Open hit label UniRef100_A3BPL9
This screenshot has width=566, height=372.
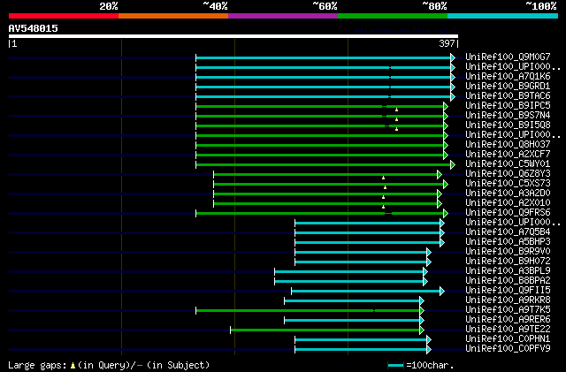pos(508,271)
